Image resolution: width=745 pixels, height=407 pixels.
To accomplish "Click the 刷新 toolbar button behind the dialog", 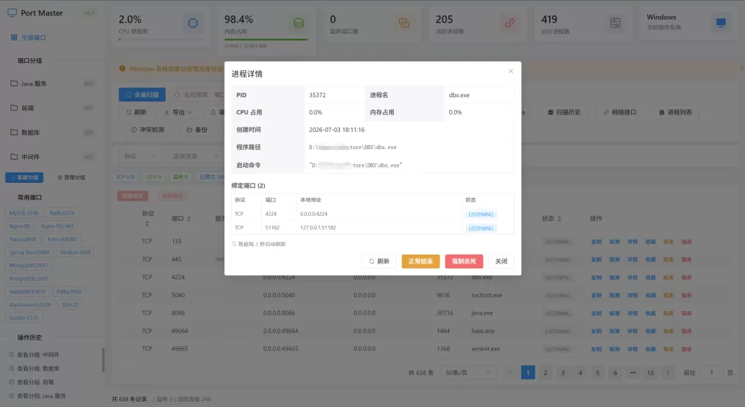I will [137, 112].
